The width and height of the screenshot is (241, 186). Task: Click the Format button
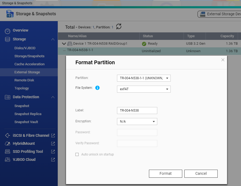coord(165,173)
